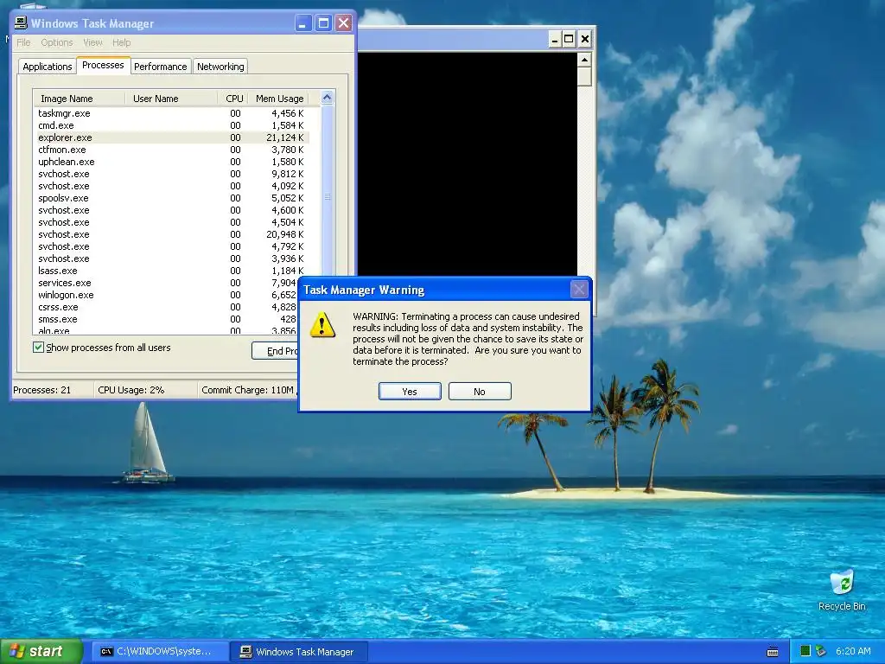
Task: Click the Windows Task Manager taskbar button
Action: (x=300, y=652)
